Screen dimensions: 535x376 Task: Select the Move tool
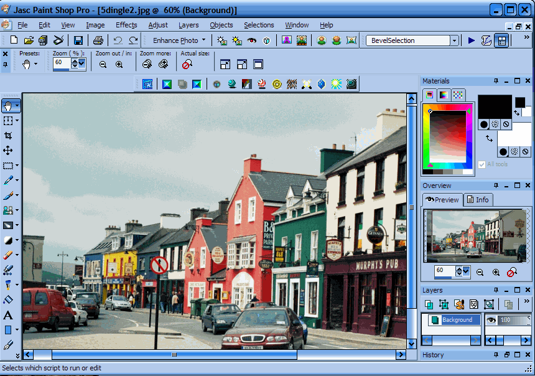[8, 150]
